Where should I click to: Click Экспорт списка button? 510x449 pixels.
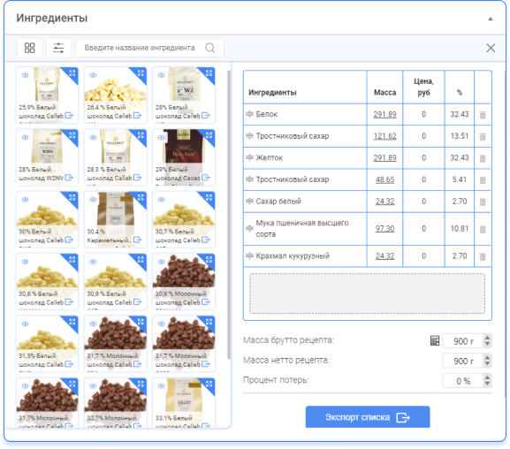tap(368, 417)
